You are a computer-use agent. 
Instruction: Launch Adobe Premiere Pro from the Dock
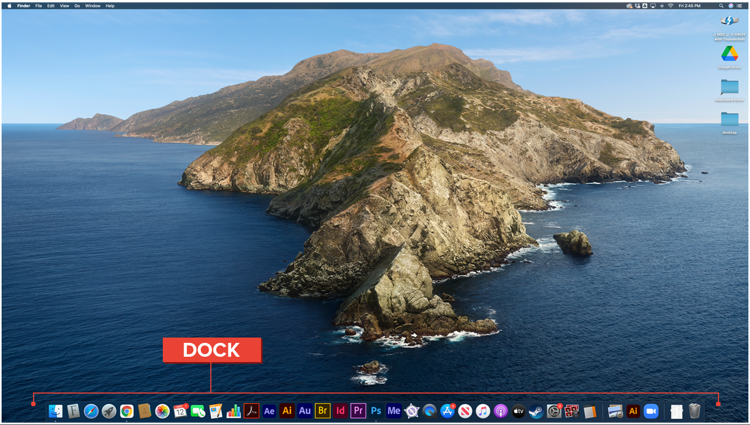pos(358,411)
